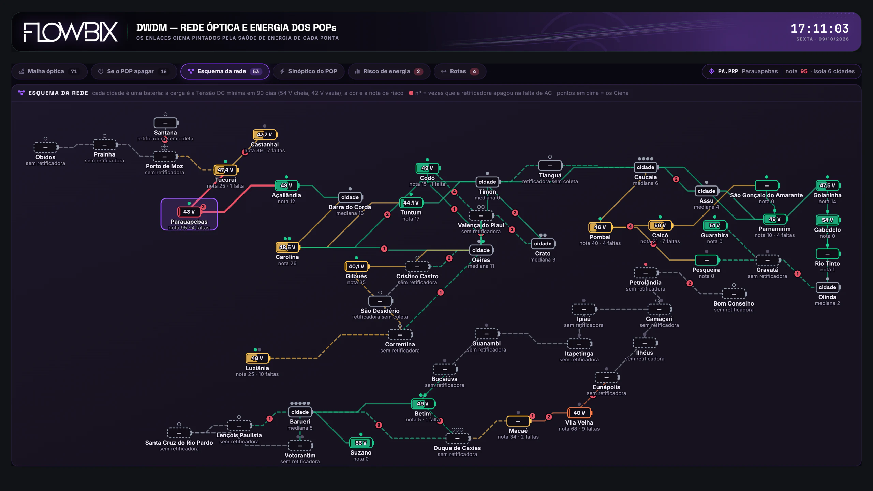
Task: Select the Gilbués 40,1 V battery icon
Action: (x=356, y=266)
